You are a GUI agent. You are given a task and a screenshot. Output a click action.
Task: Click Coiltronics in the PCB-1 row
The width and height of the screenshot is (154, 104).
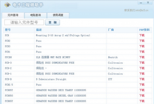tap(115, 74)
